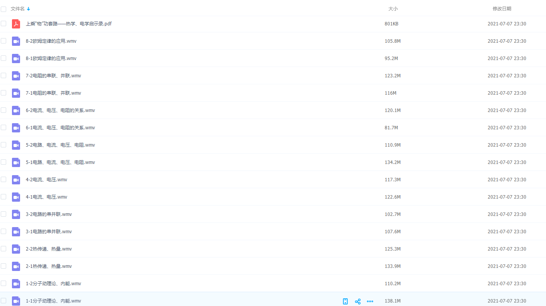The image size is (546, 306).
Task: Click the video icon for 5-2电路、电流、电压、电阻.wmv
Action: coord(16,145)
